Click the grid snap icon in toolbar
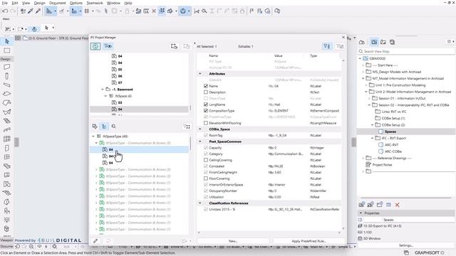Image resolution: width=456 pixels, height=256 pixels. pos(87,11)
